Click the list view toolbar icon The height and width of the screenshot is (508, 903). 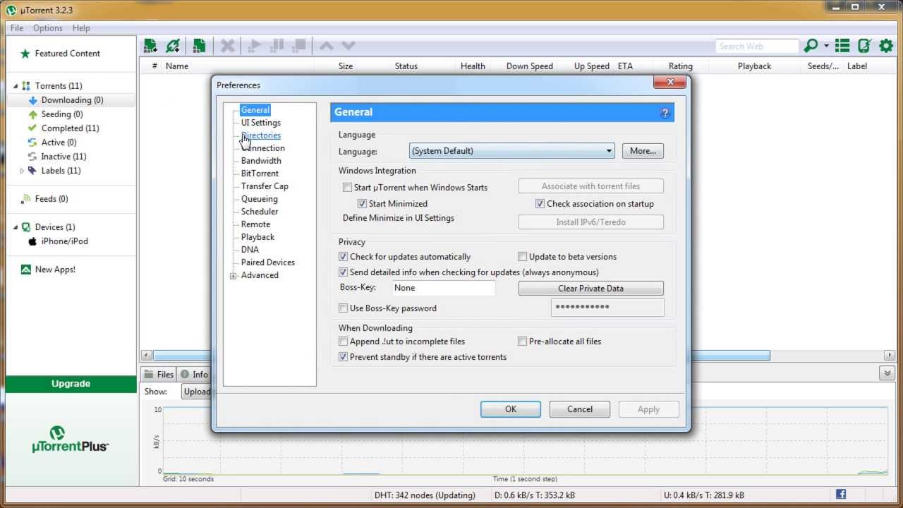tap(842, 46)
